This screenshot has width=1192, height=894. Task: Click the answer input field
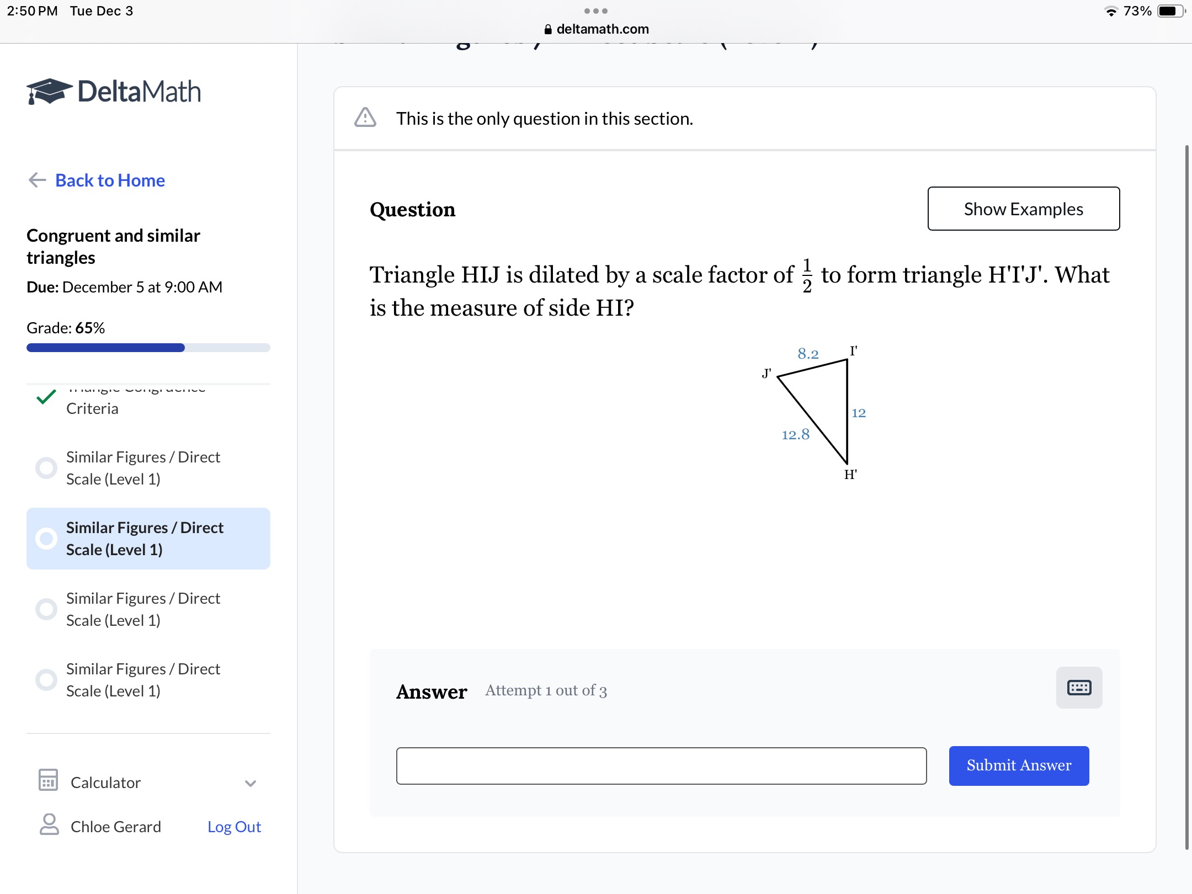(661, 765)
